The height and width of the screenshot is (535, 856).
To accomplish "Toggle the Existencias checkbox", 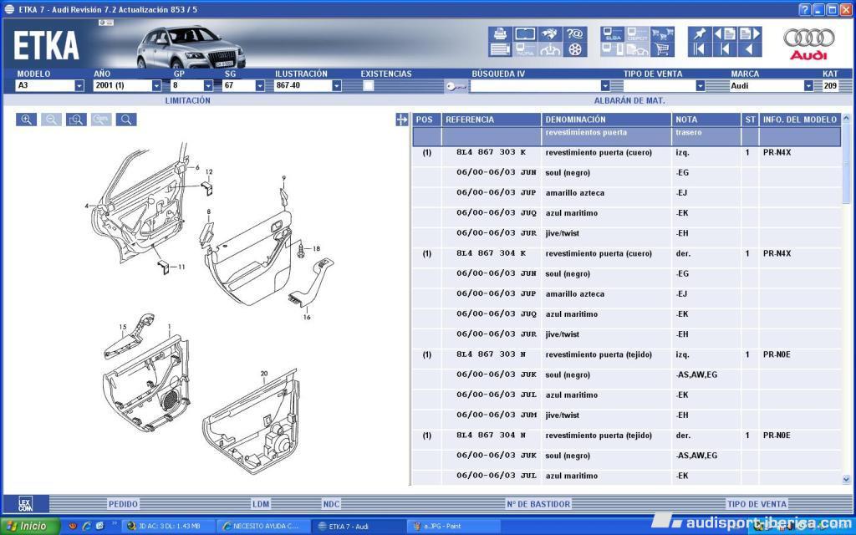I will (x=369, y=85).
